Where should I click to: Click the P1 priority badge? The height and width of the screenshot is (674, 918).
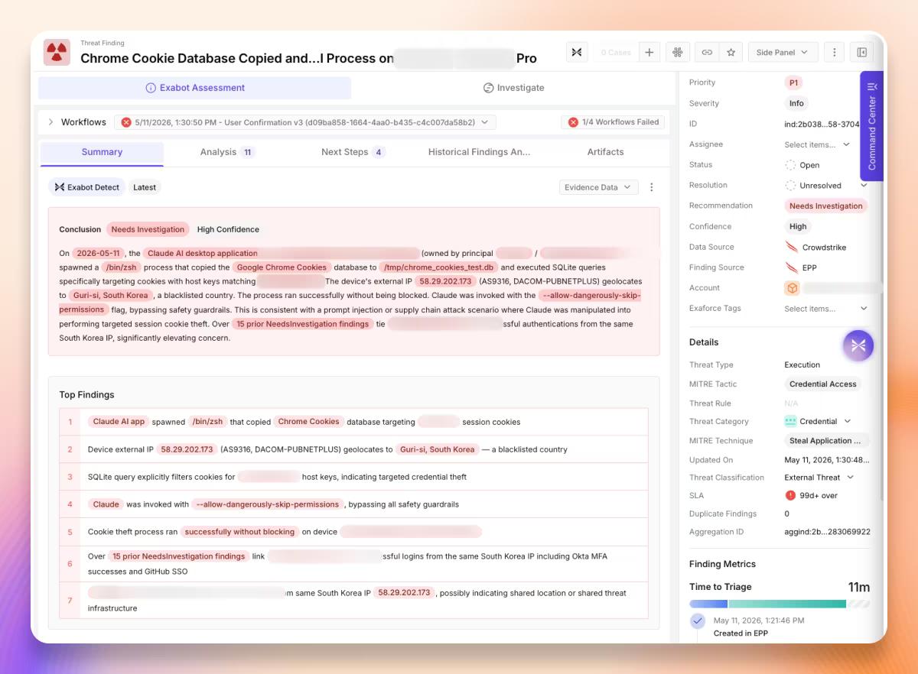[794, 83]
